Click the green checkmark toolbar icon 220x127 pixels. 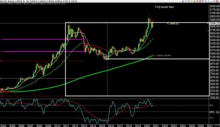click(189, 1)
